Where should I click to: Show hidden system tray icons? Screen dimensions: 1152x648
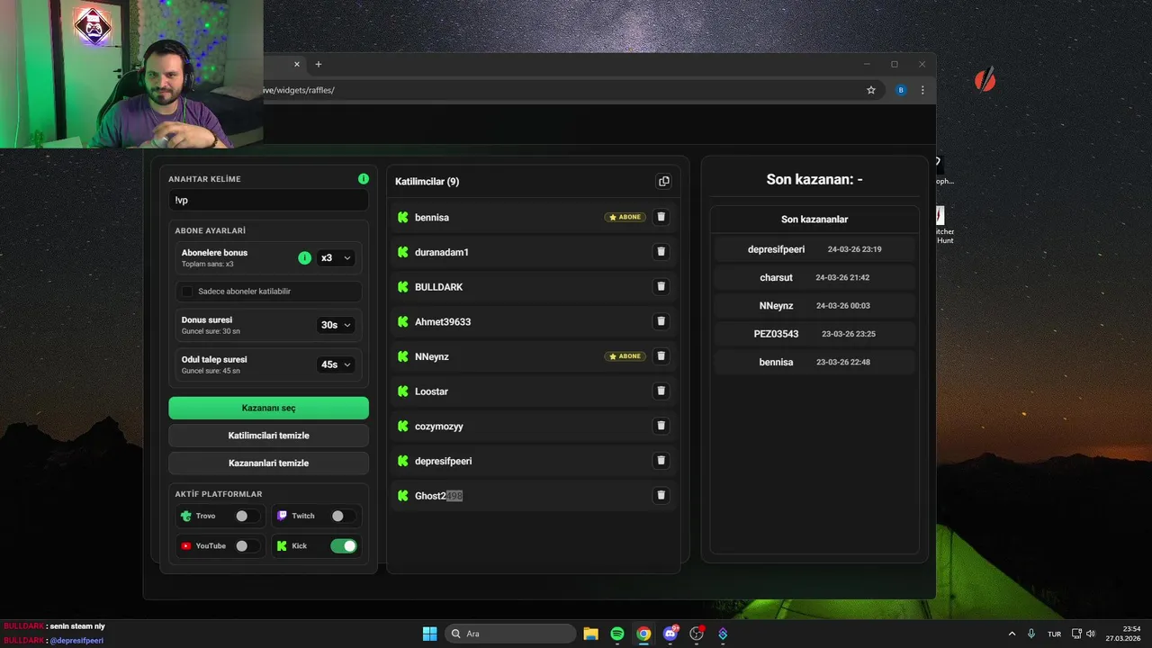tap(1012, 634)
